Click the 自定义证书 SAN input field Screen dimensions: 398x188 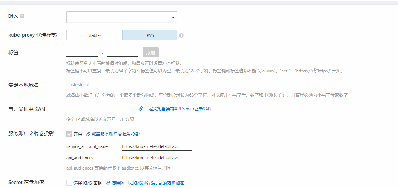[x=101, y=109]
